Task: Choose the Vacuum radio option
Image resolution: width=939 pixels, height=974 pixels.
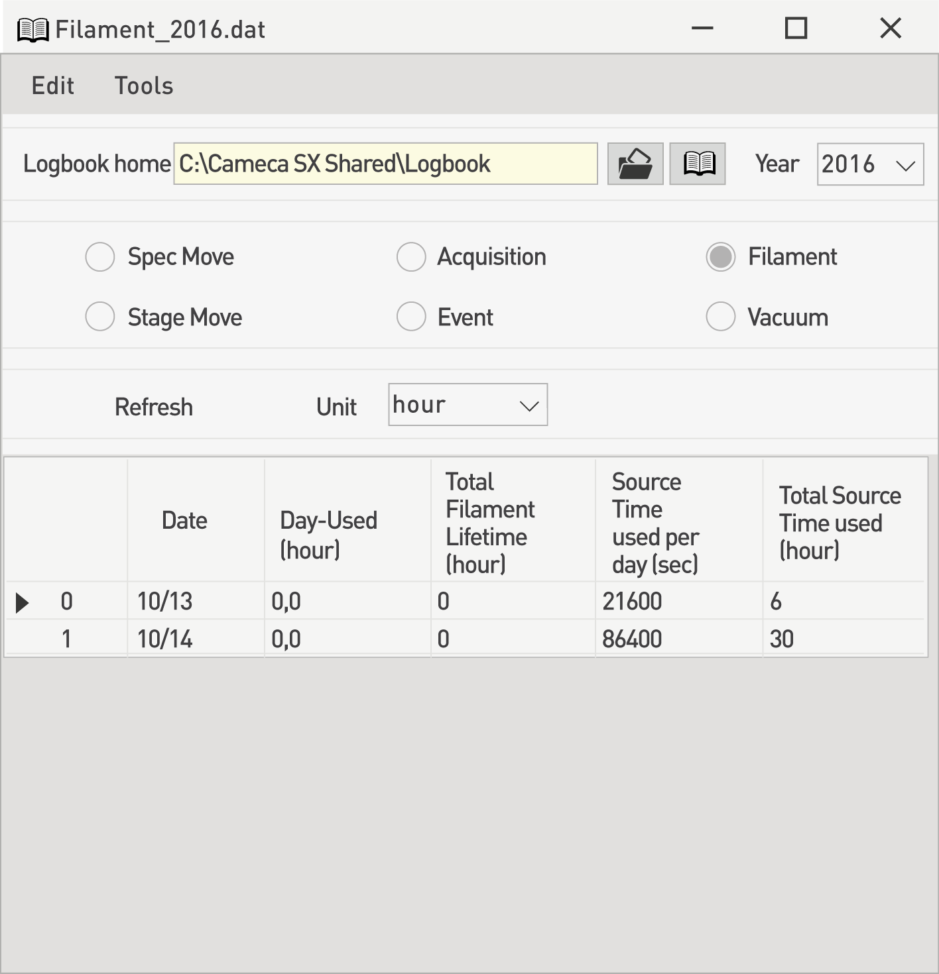Action: [721, 317]
